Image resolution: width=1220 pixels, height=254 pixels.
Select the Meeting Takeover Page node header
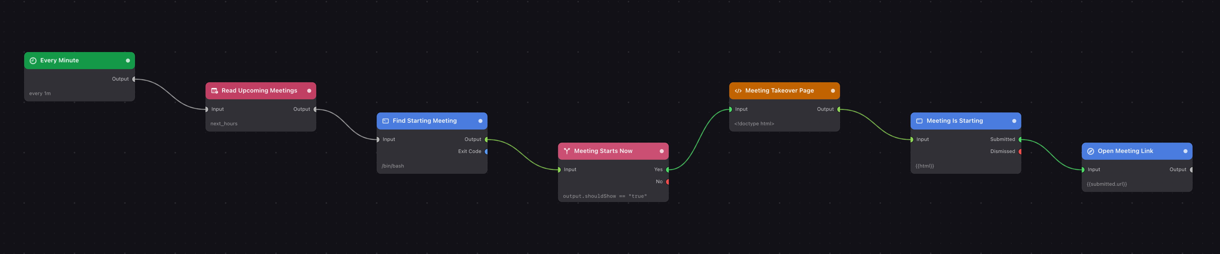point(784,91)
